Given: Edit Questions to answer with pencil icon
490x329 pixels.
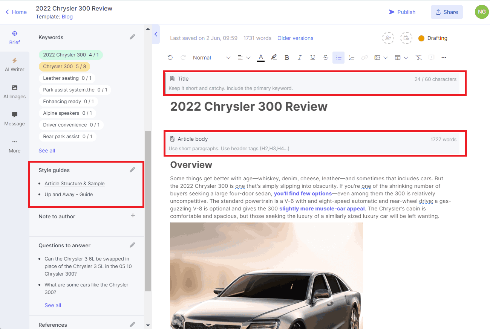Looking at the screenshot, I should point(132,245).
